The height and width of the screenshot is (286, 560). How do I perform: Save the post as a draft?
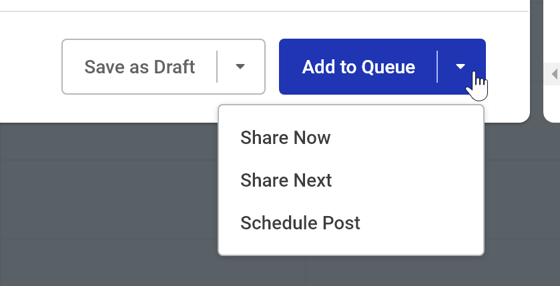point(139,67)
